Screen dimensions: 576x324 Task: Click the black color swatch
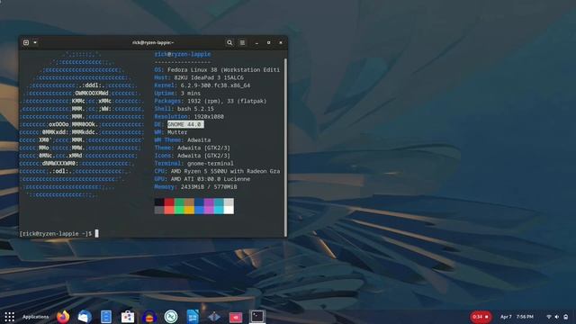(x=159, y=202)
